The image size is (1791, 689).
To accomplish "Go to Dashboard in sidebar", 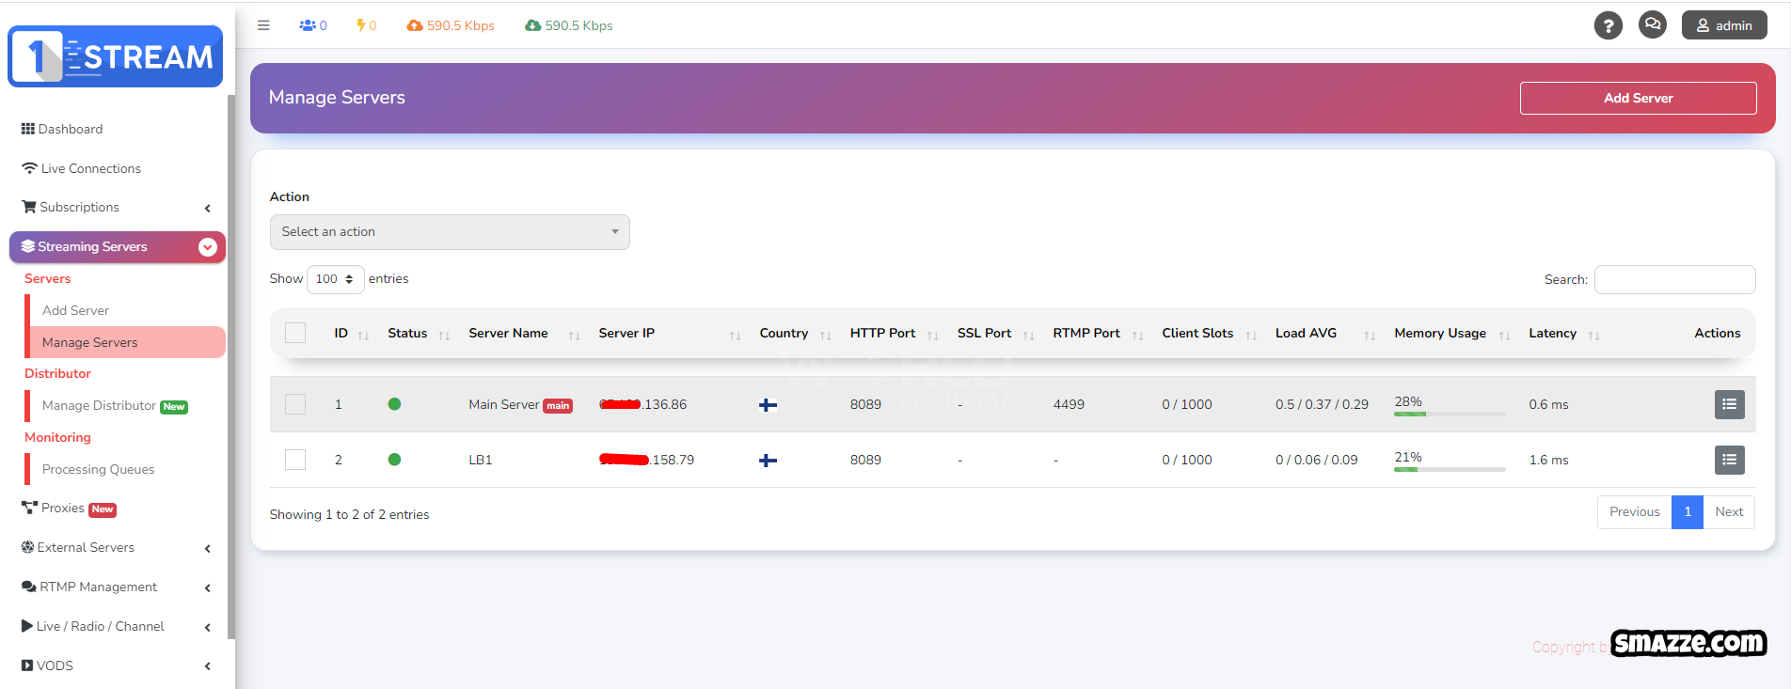I will coord(70,129).
